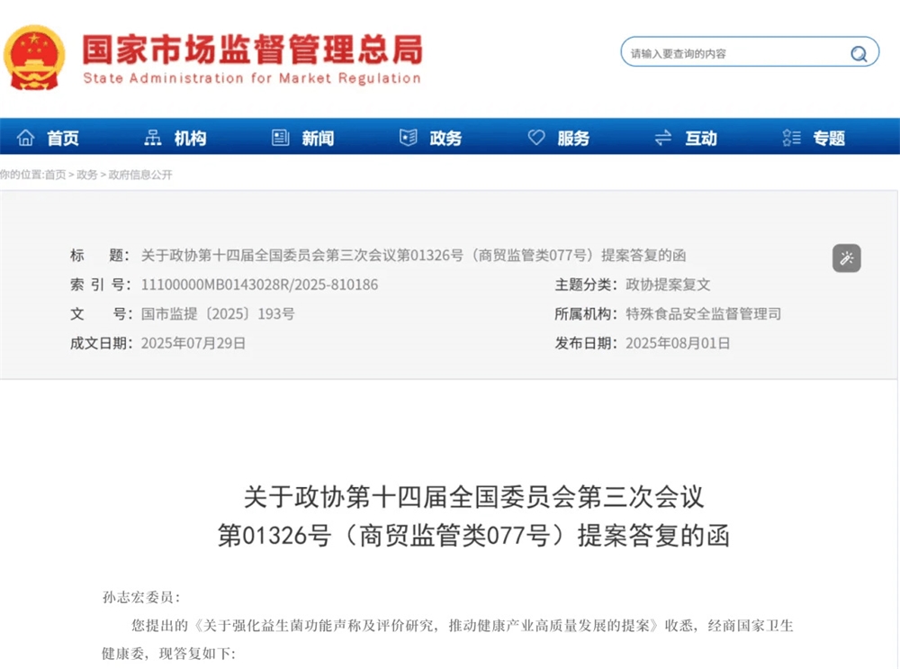Click the heart icon beside 服务
Screen dimensions: 900x669
536,138
